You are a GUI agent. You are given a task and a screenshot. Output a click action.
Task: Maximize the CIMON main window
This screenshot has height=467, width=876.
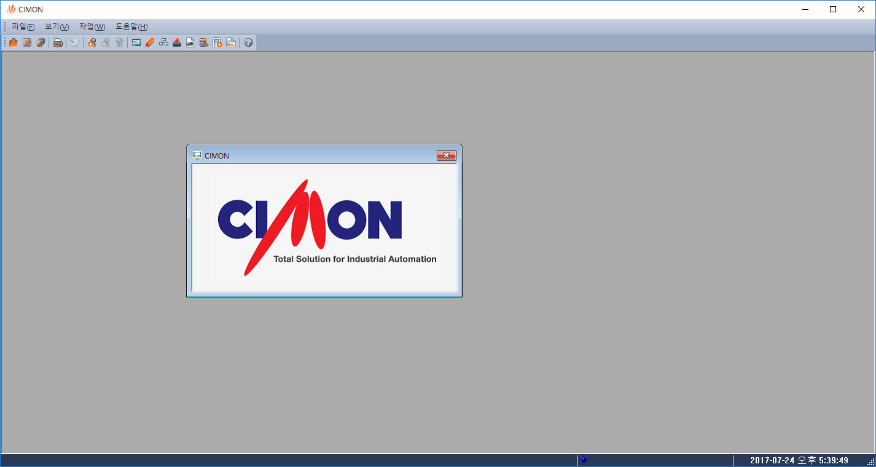833,9
